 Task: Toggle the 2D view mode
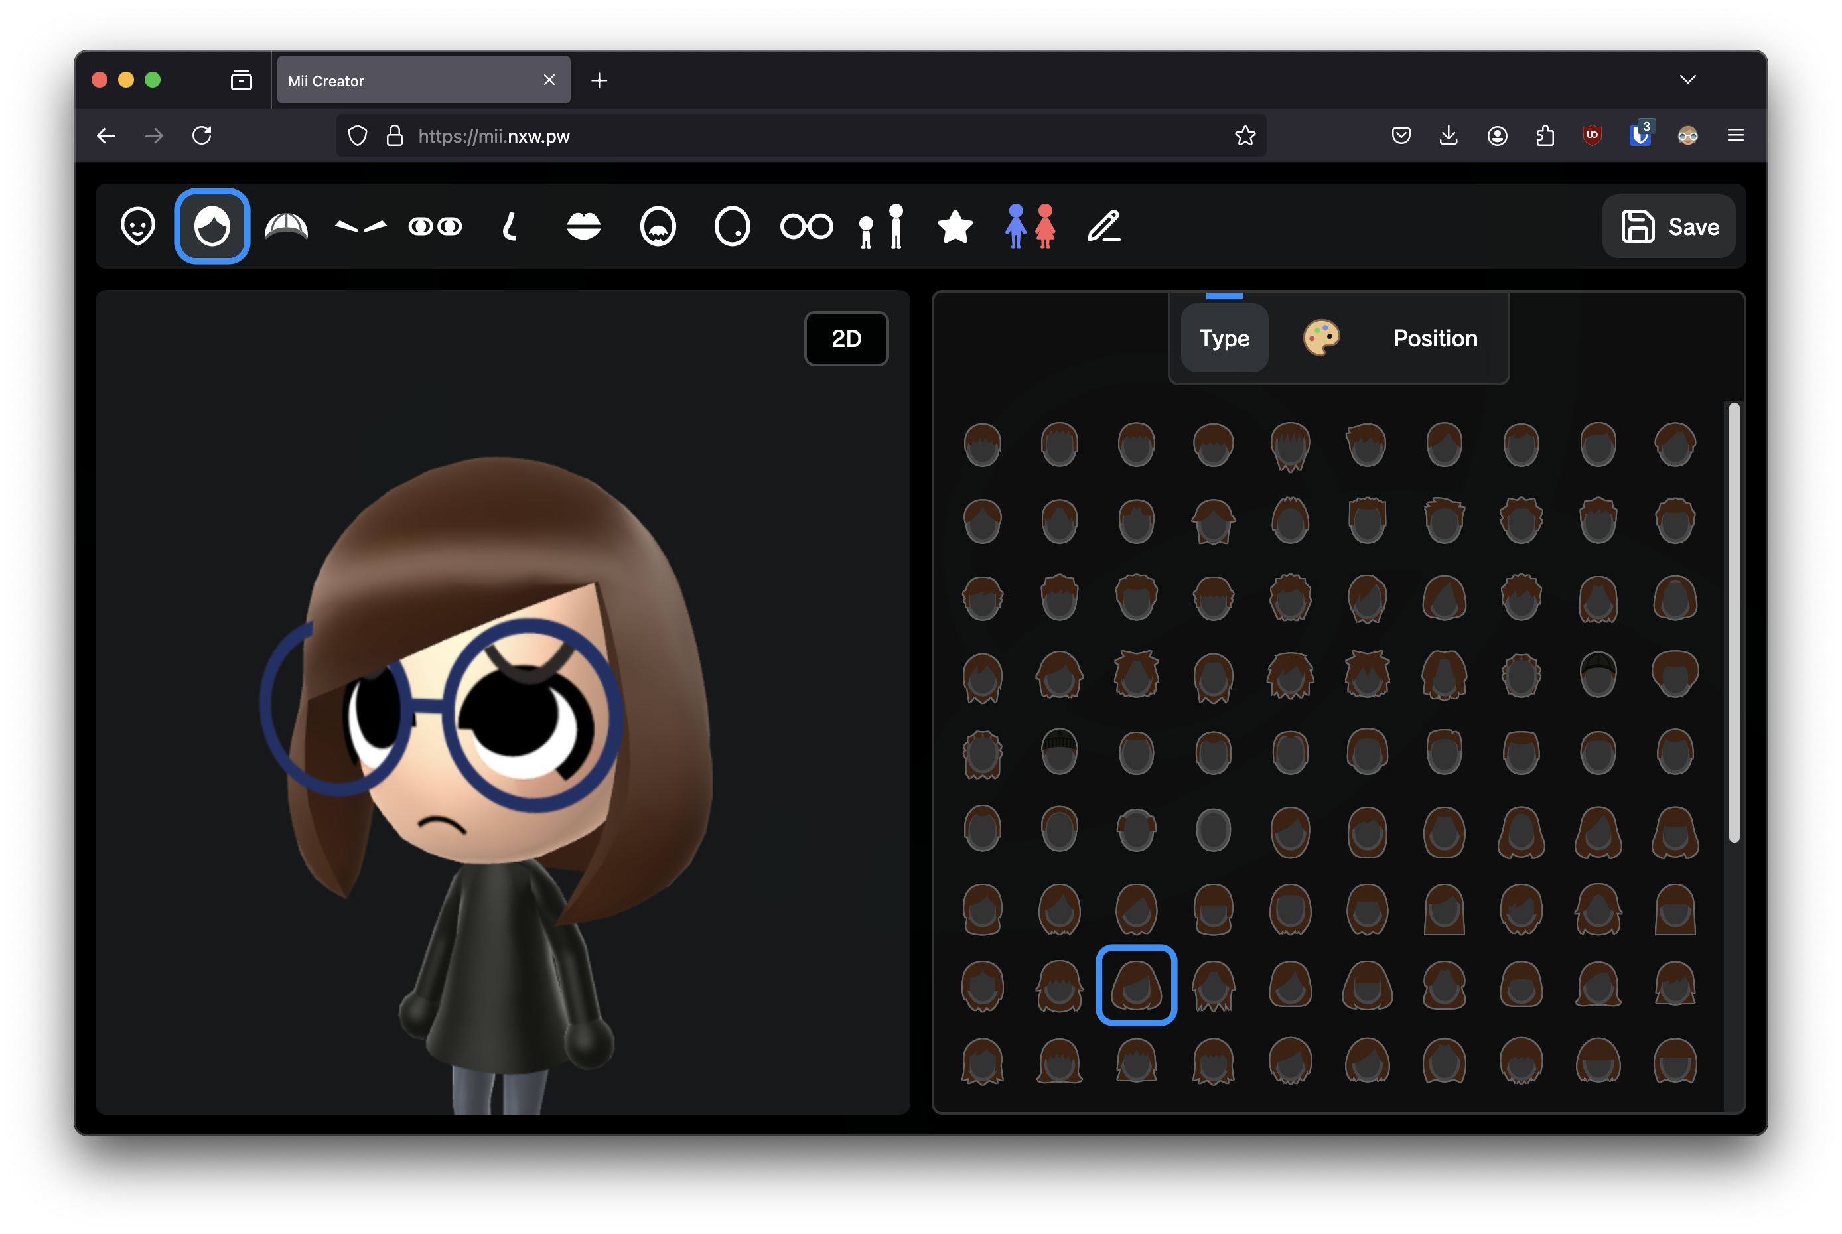pyautogui.click(x=846, y=338)
